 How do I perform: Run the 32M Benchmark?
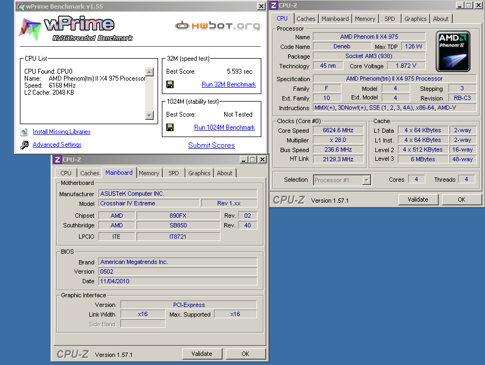click(229, 84)
